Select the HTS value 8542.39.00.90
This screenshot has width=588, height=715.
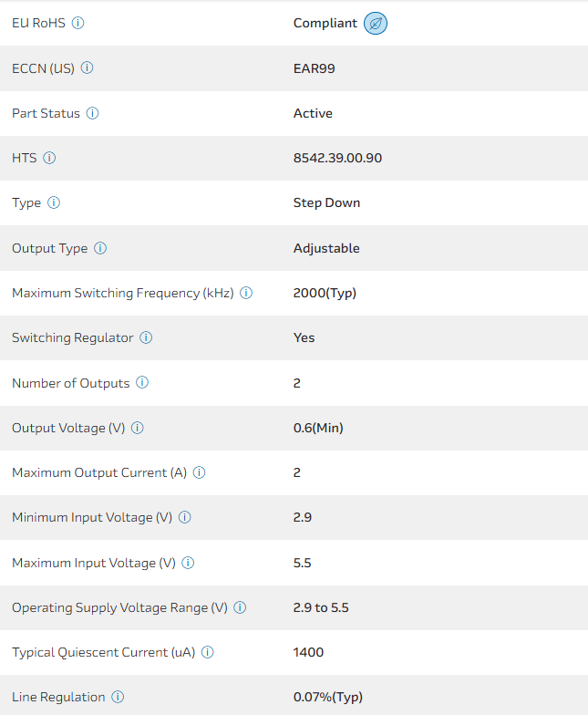[x=337, y=158]
